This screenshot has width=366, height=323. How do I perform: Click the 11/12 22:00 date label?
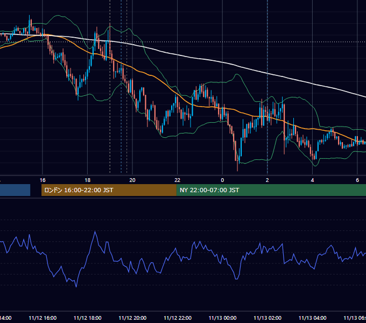[178, 318]
